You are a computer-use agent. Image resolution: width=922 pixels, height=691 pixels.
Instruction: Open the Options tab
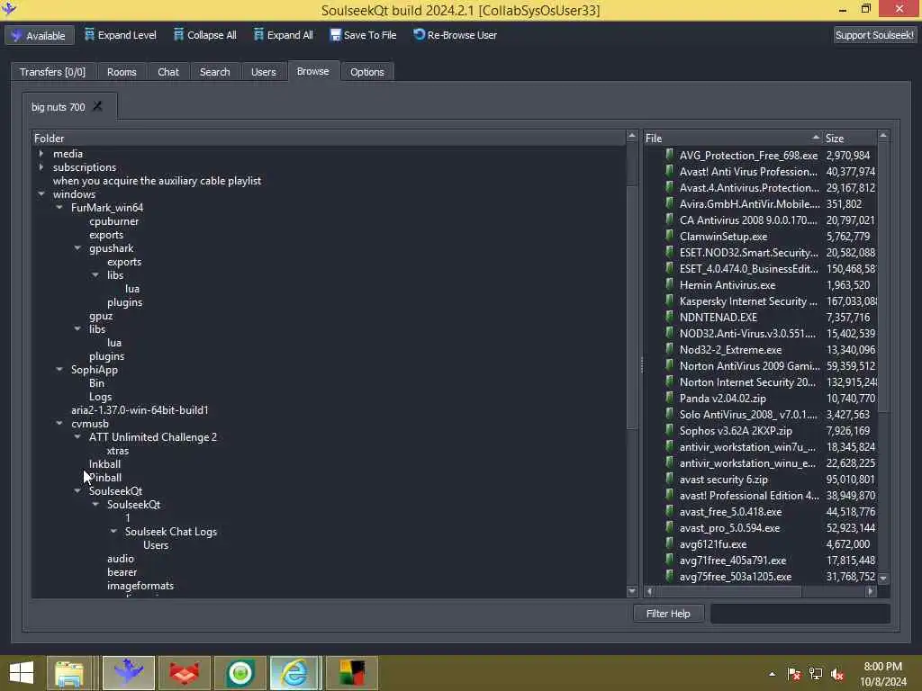pyautogui.click(x=367, y=72)
